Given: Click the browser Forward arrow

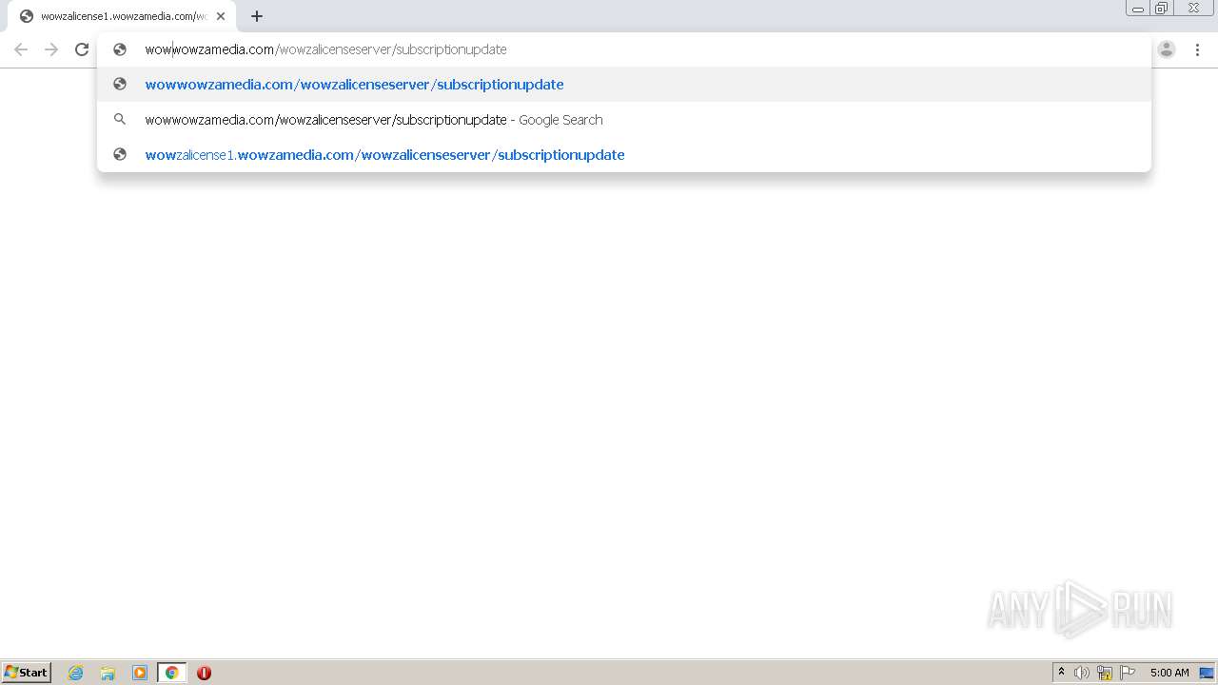Looking at the screenshot, I should click(x=51, y=49).
